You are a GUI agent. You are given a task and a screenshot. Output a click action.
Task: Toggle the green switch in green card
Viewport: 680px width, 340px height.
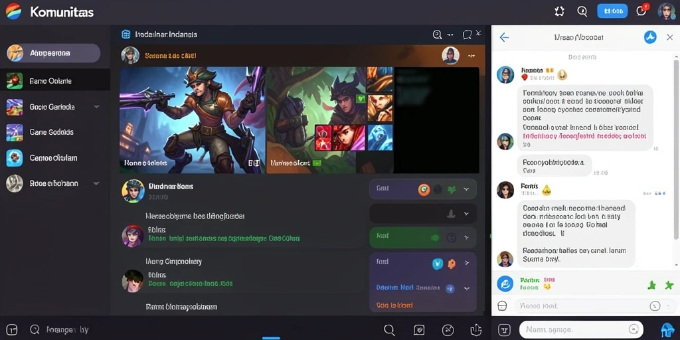coord(435,237)
